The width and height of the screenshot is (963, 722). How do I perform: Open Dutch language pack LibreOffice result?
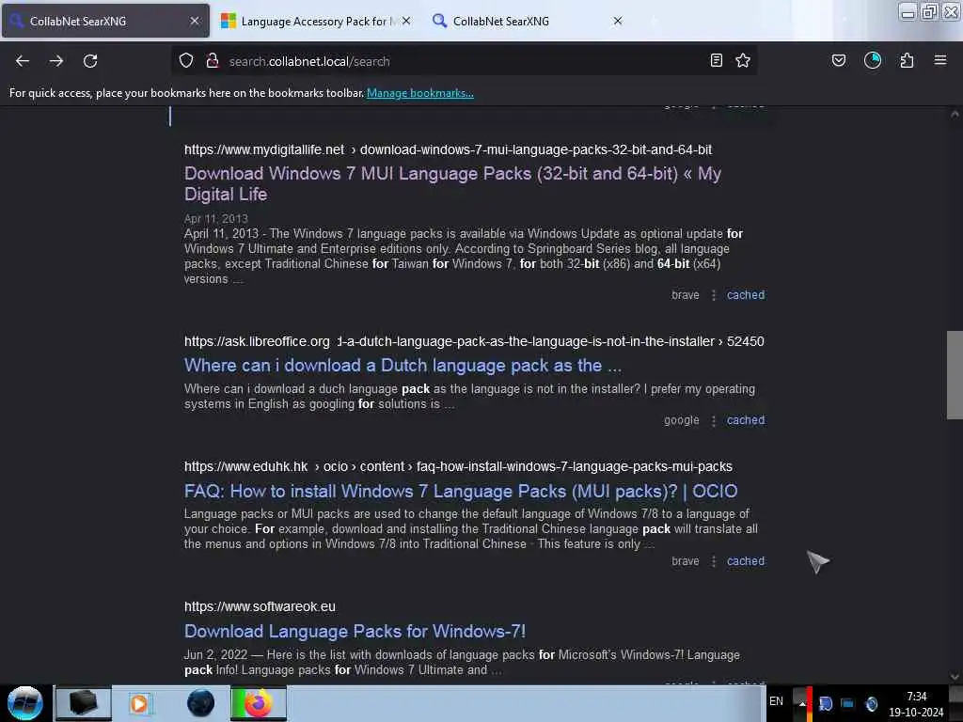tap(403, 366)
